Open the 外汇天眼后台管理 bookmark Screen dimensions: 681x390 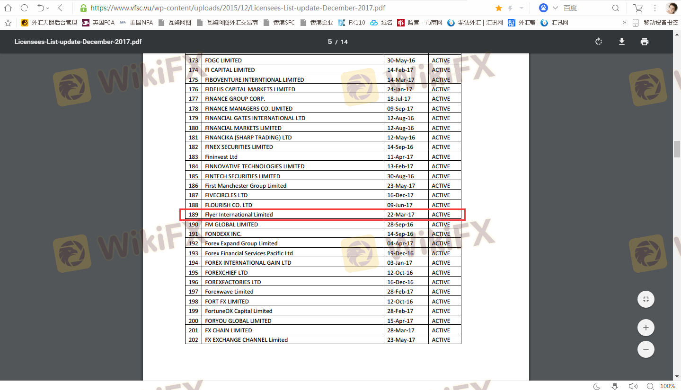pos(49,22)
